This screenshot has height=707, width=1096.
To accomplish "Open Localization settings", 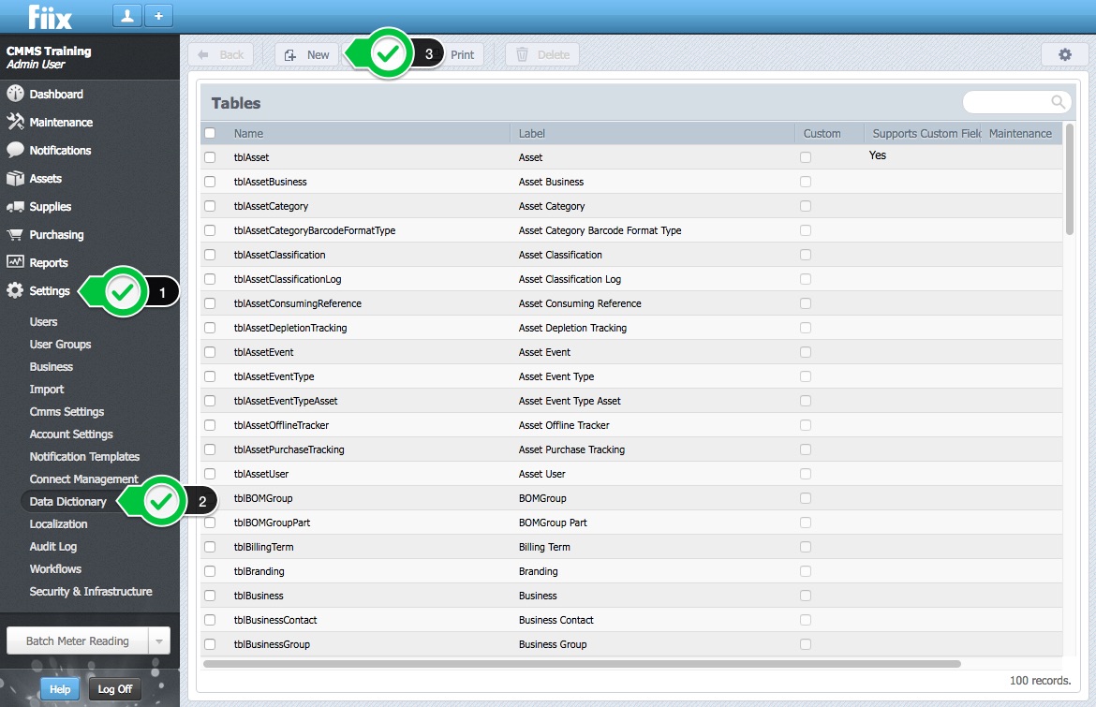I will point(58,524).
